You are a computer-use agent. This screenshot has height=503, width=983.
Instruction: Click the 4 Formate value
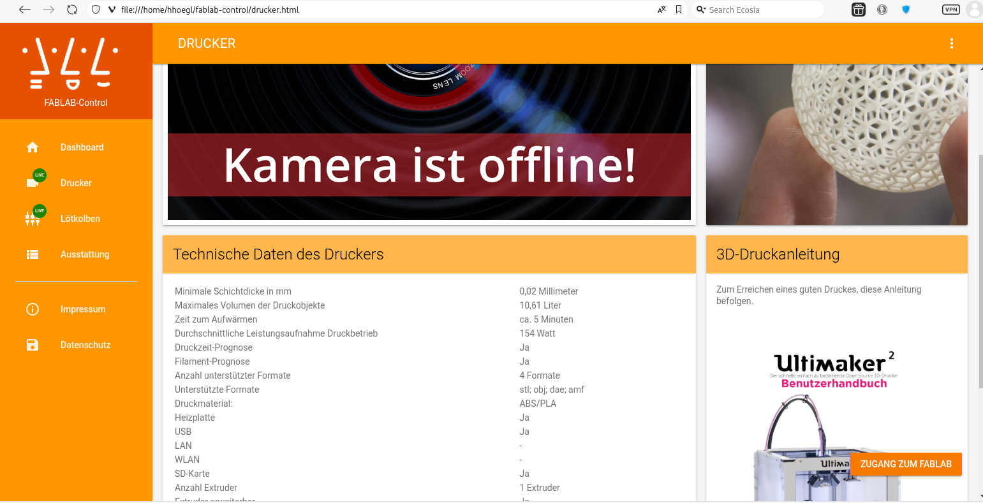coord(540,375)
